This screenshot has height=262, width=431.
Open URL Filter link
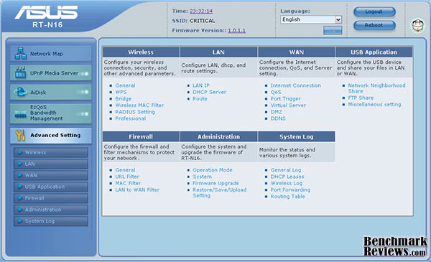[x=127, y=177]
